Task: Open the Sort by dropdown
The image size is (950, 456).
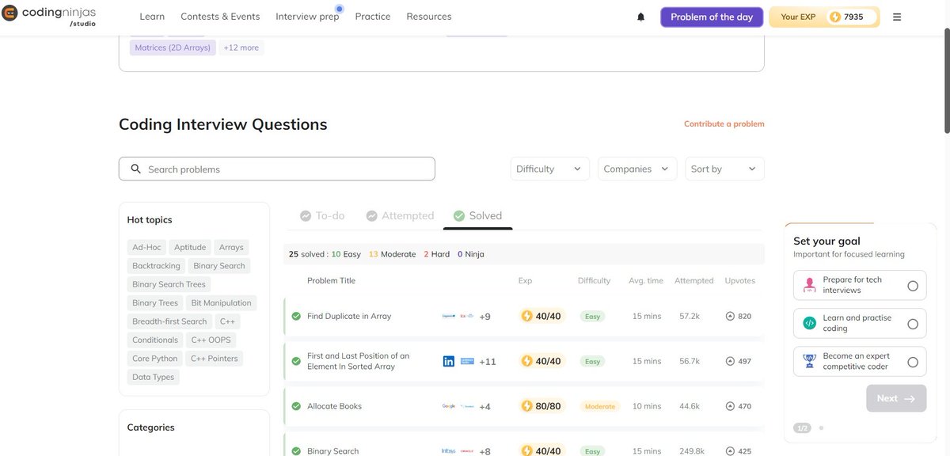Action: (724, 169)
